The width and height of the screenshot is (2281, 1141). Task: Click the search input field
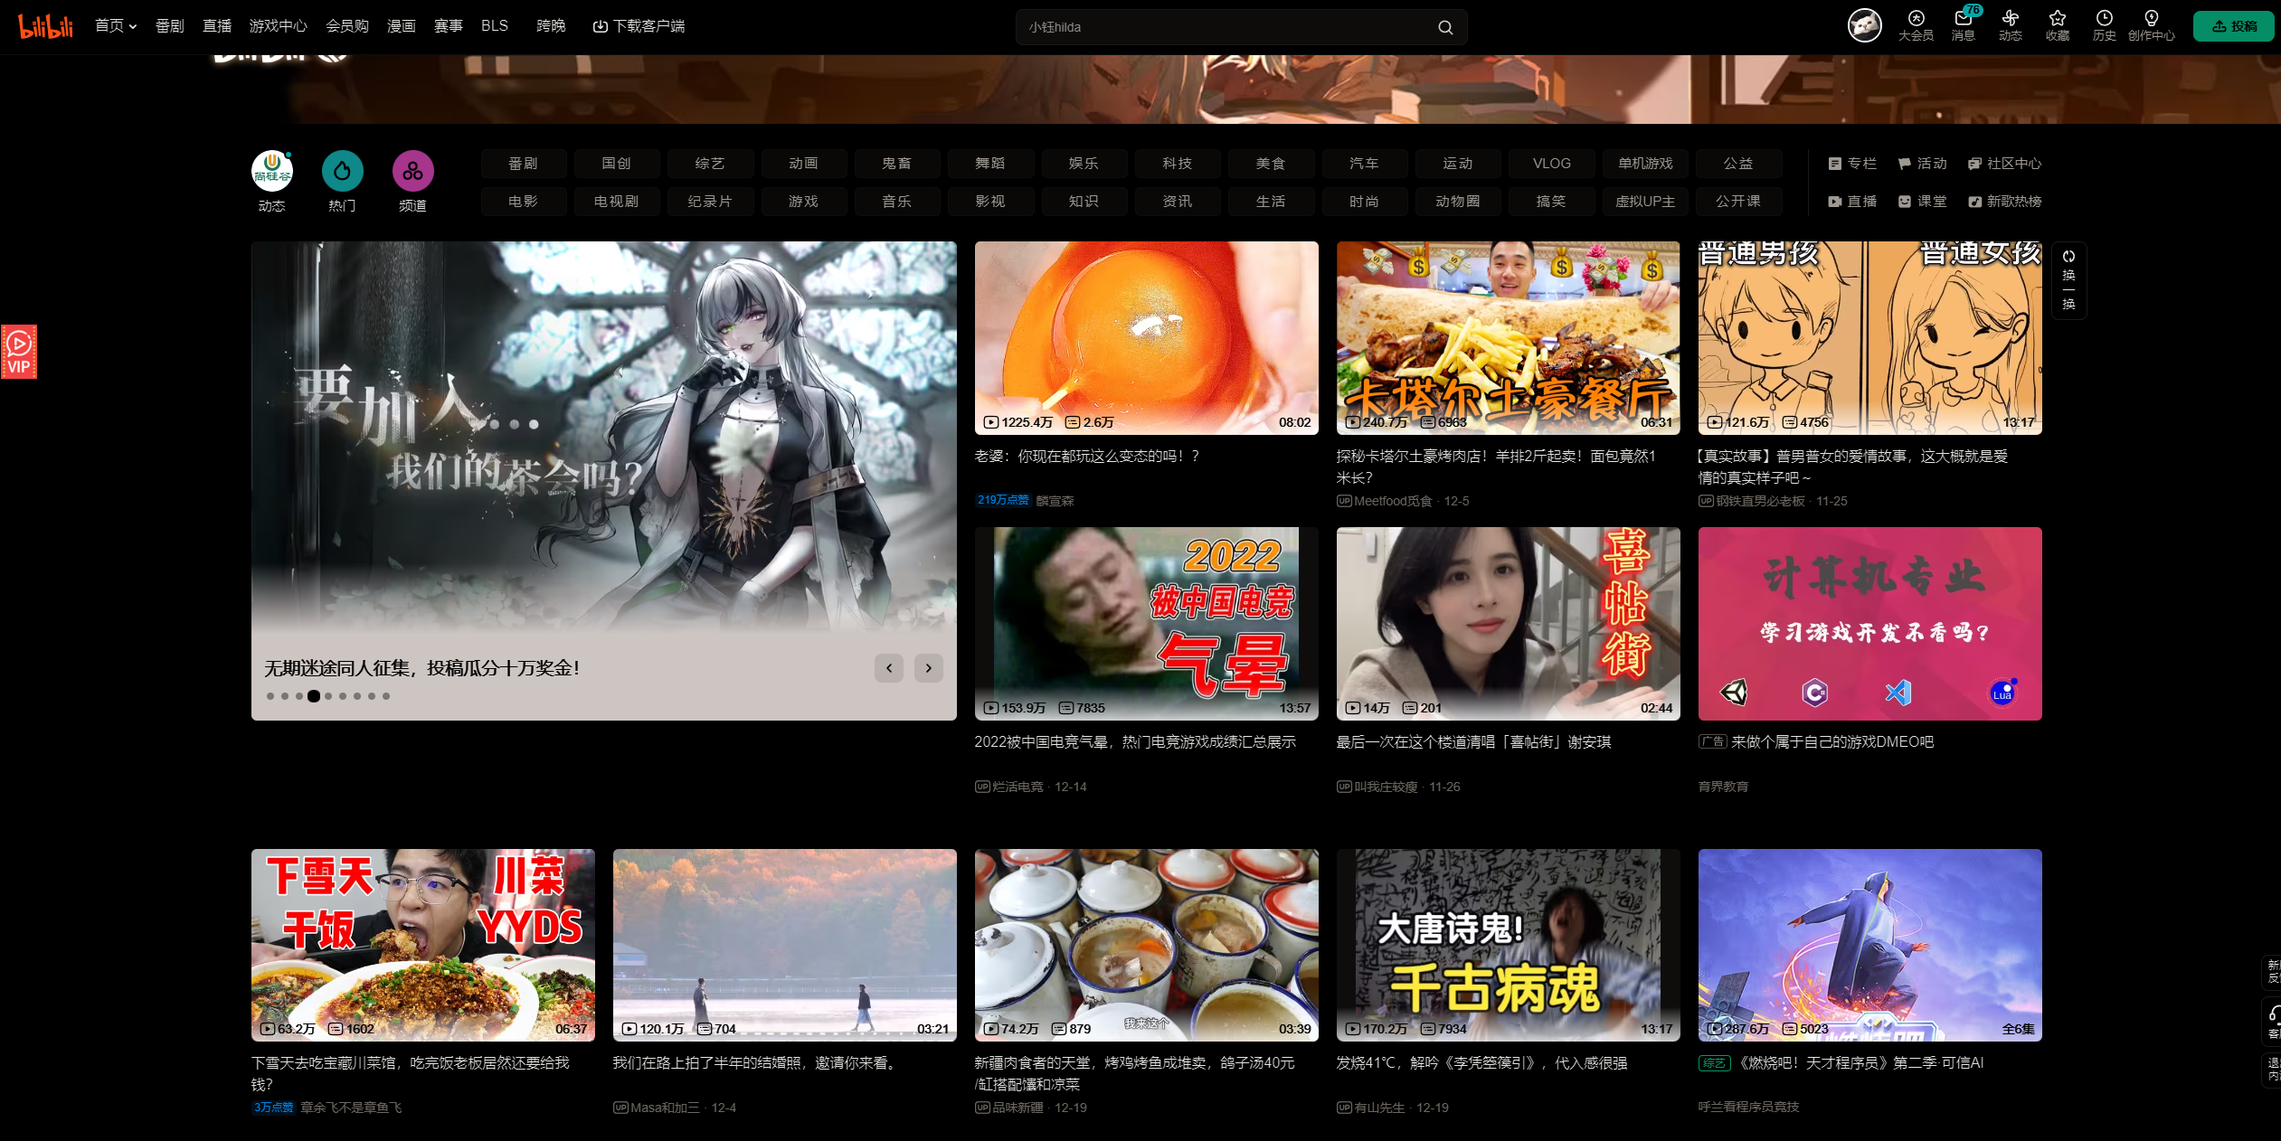1221,27
